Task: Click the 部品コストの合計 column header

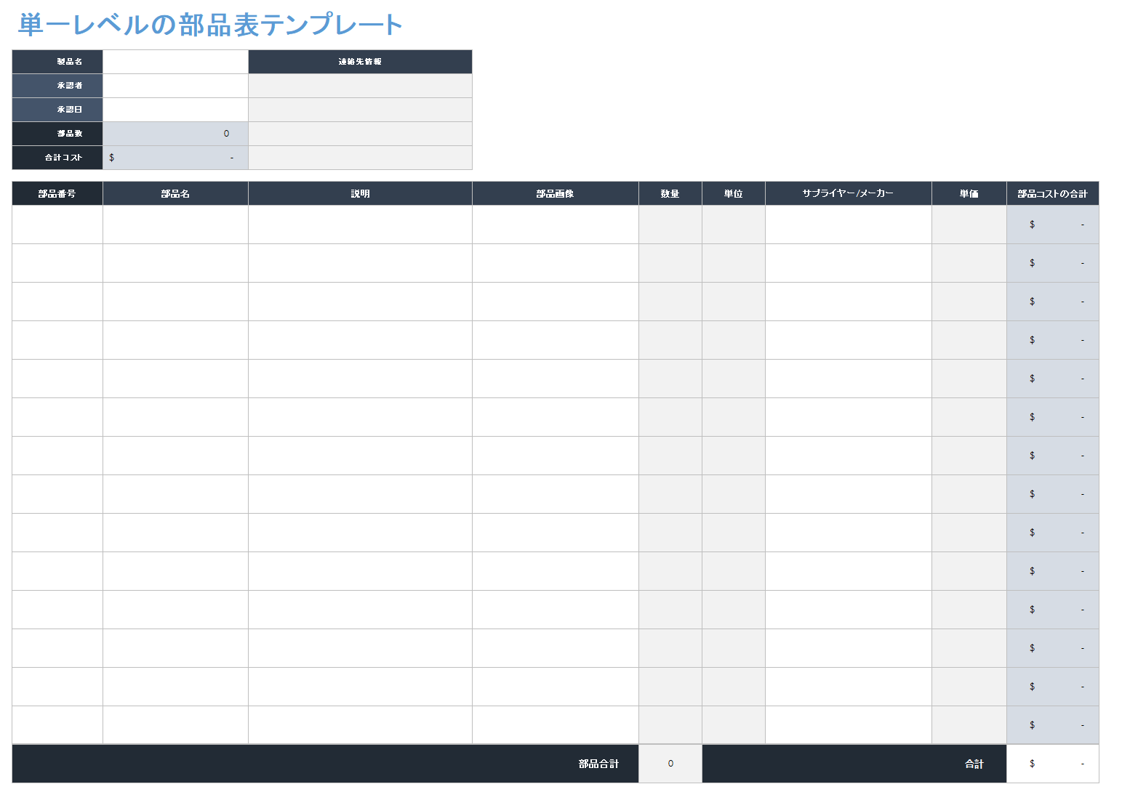Action: 1053,193
